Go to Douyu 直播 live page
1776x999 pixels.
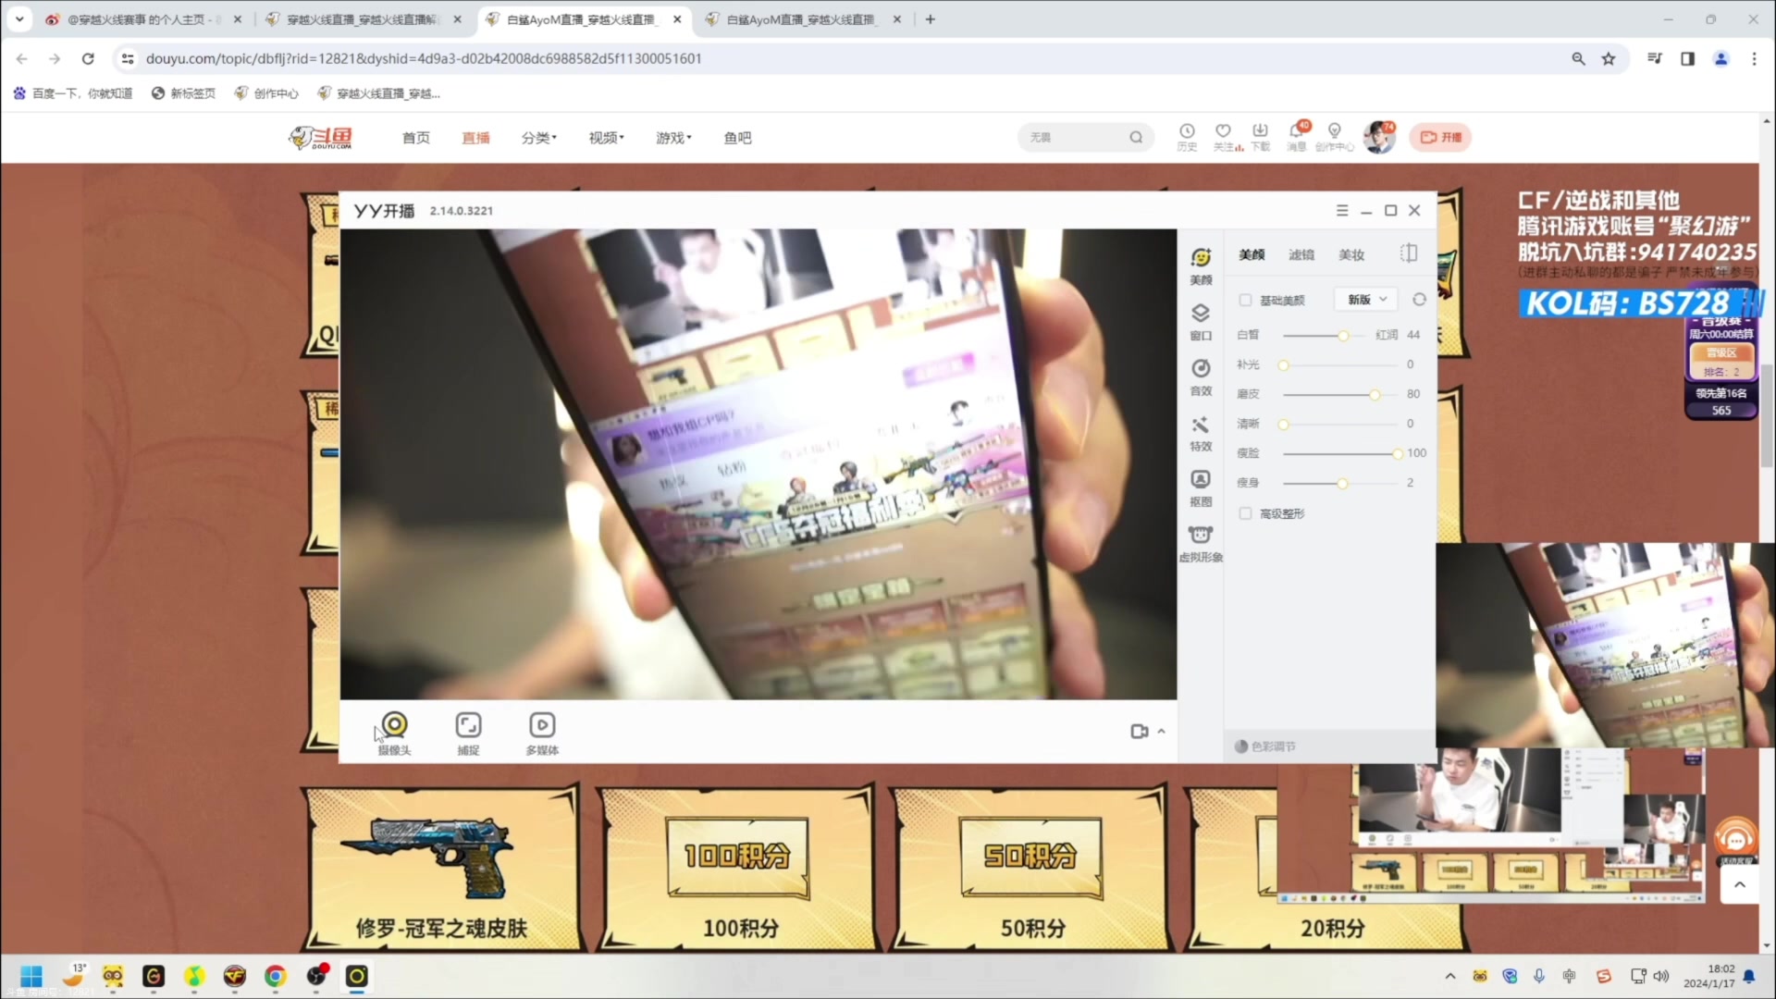pos(475,137)
